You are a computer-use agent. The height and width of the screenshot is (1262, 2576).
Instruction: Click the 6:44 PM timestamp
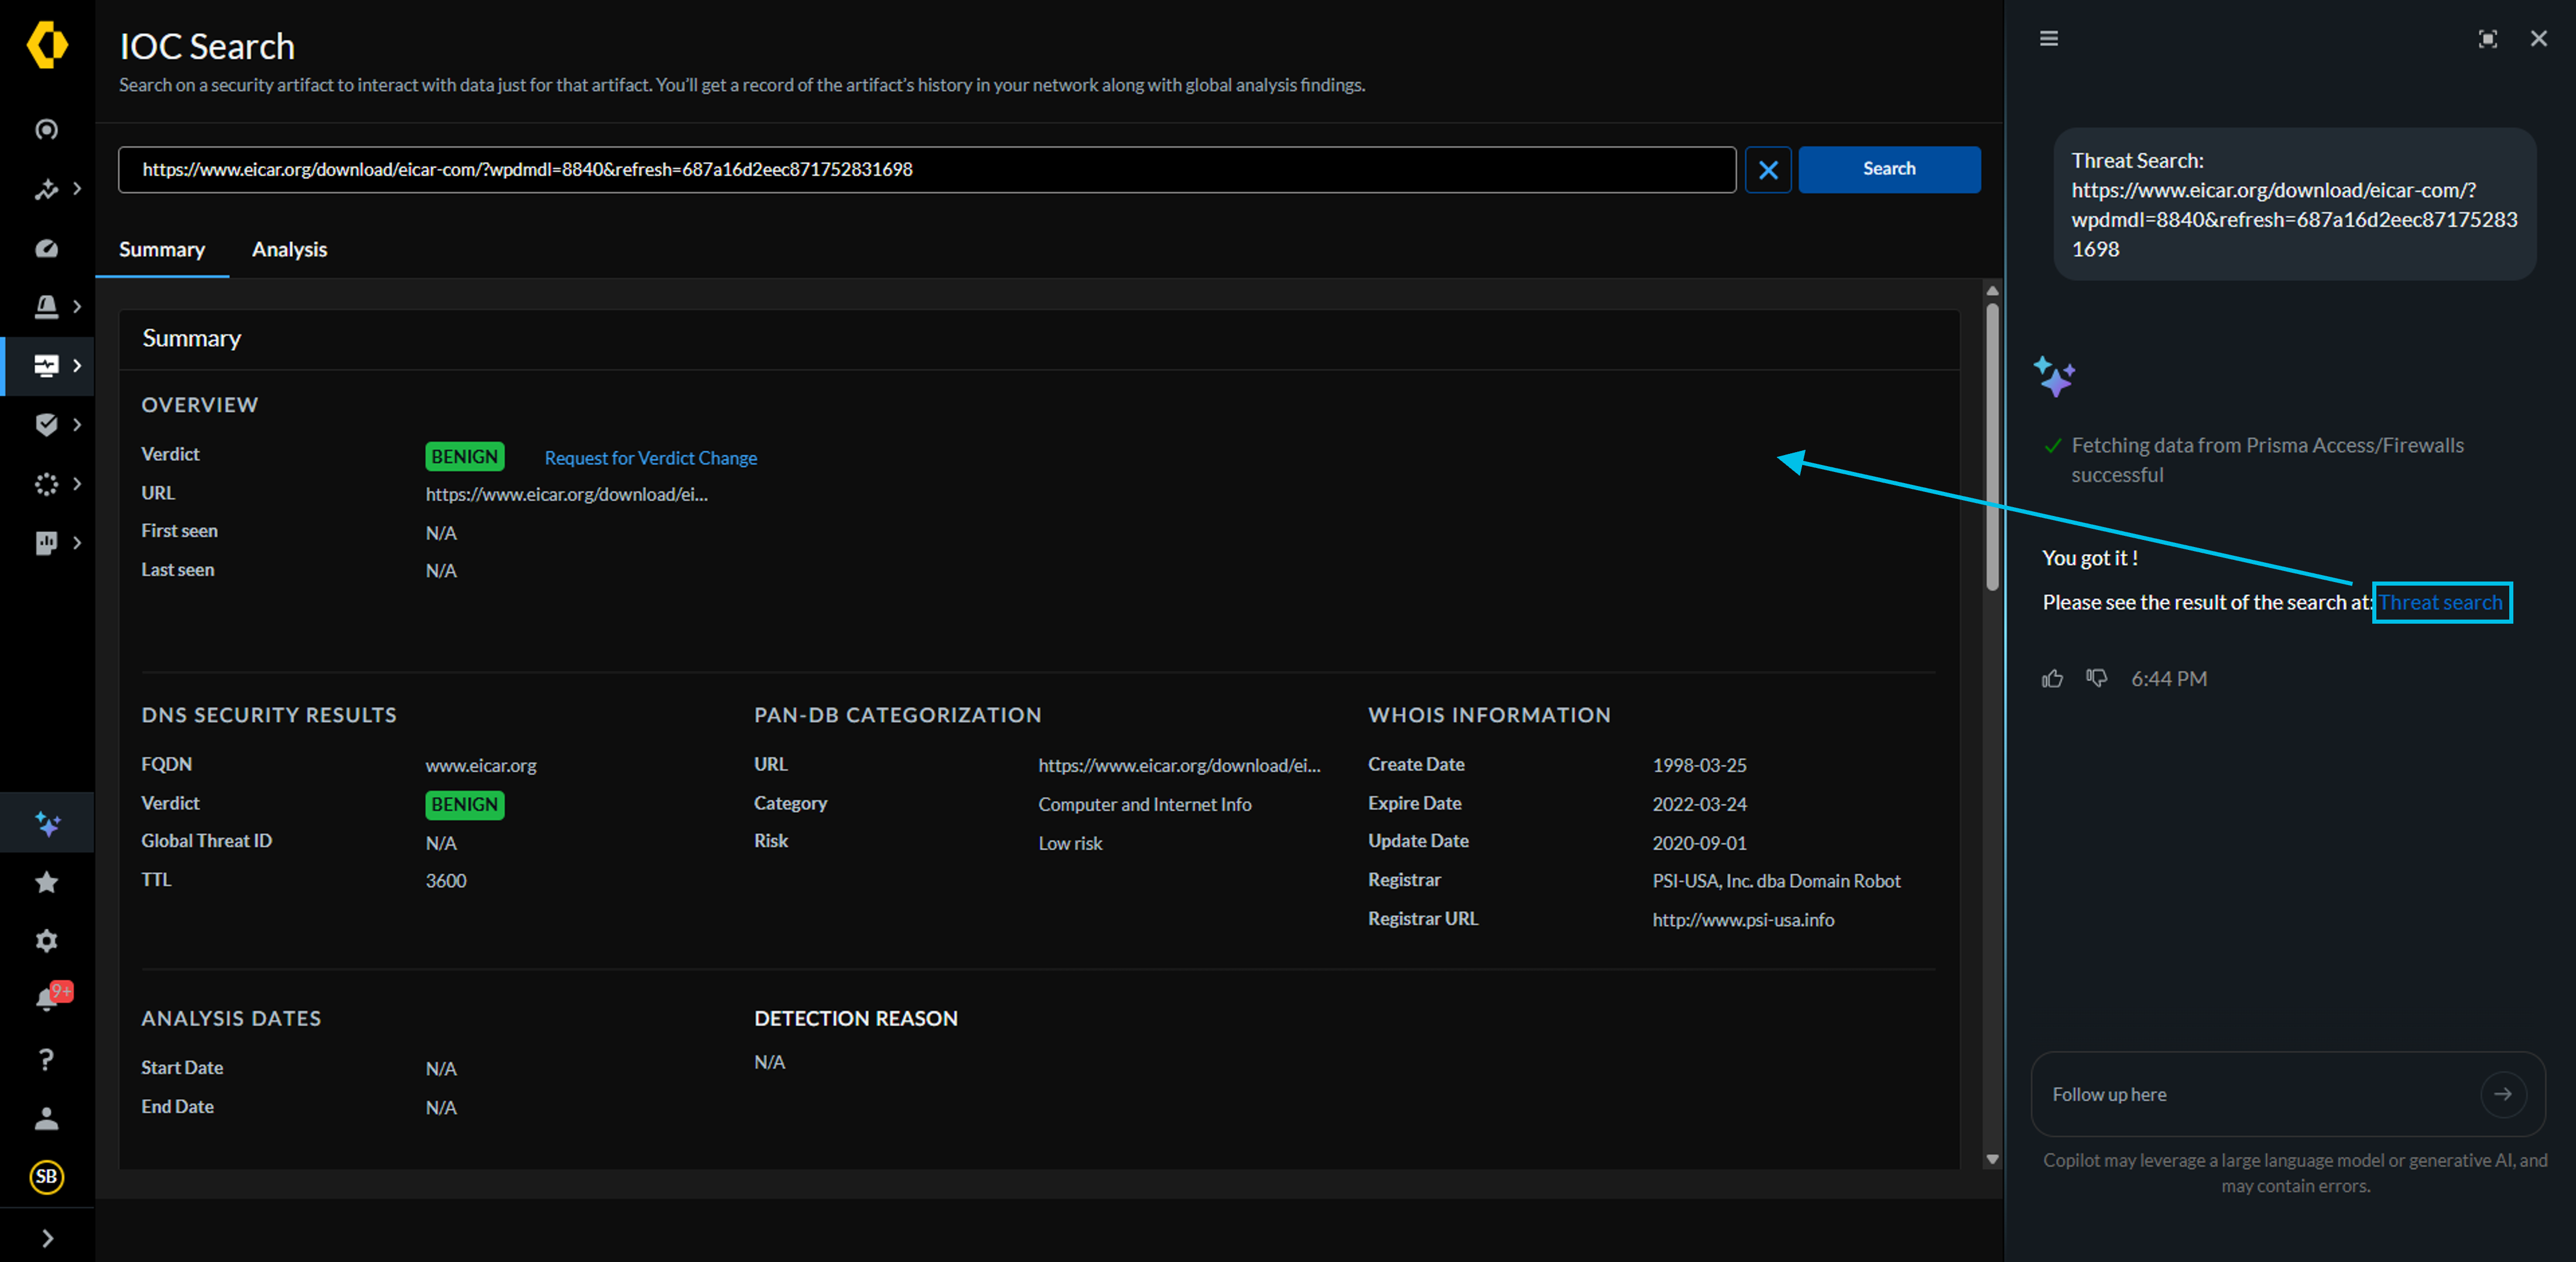tap(2168, 679)
